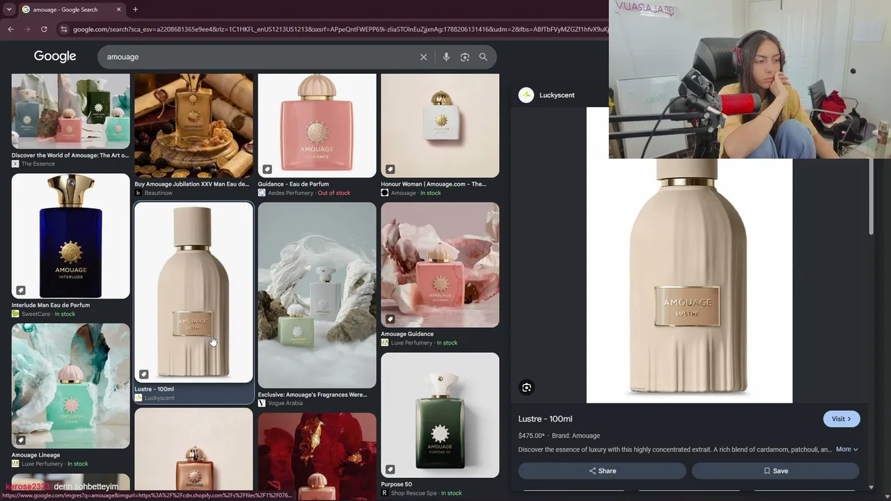Open the Interlude Man Eau de Parfum caption
This screenshot has width=891, height=501.
(51, 305)
